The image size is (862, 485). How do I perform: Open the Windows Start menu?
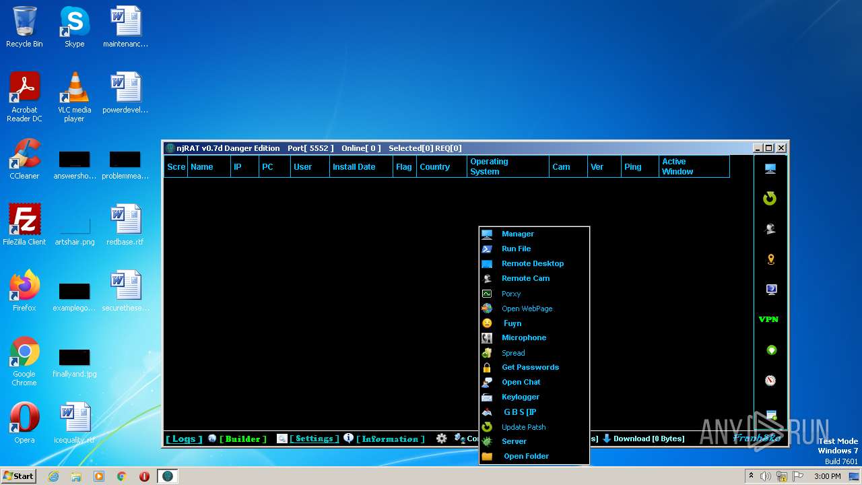18,476
